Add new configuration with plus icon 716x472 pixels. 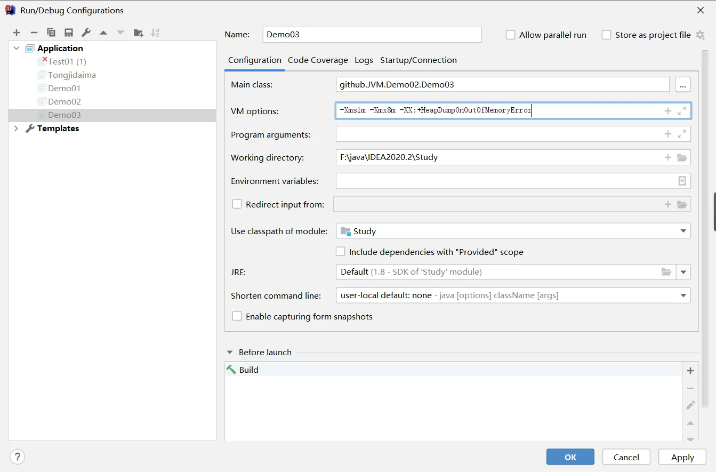click(x=17, y=33)
